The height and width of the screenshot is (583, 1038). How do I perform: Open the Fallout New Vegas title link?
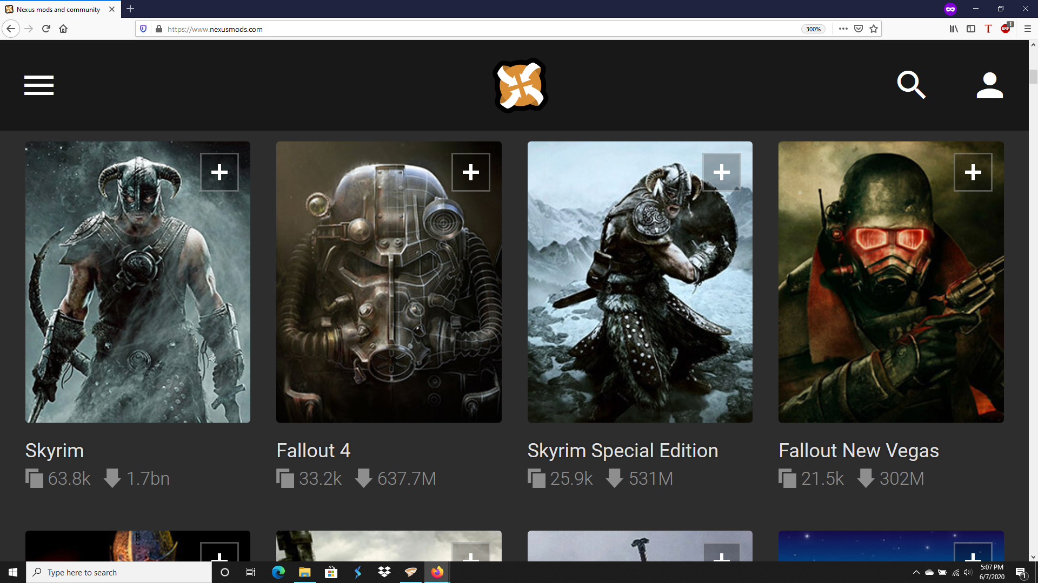pyautogui.click(x=859, y=450)
